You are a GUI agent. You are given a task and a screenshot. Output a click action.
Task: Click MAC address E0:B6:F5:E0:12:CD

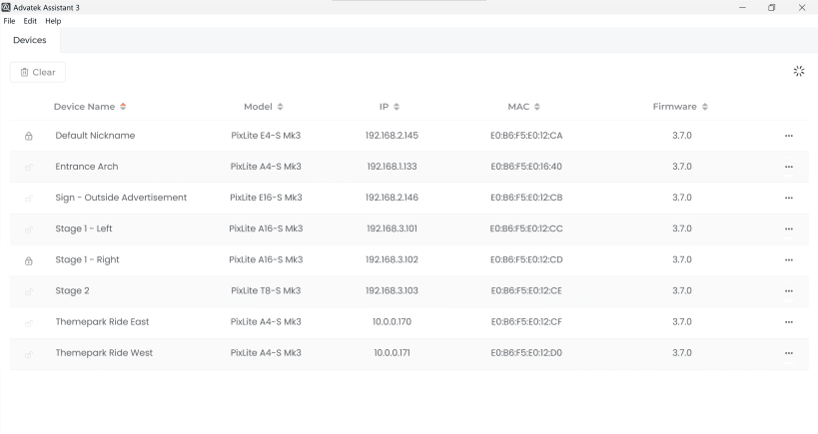[x=526, y=259]
